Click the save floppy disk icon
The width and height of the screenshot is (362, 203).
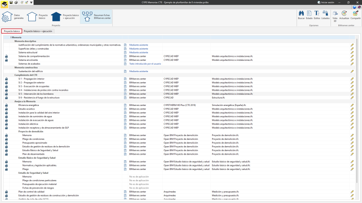[x=11, y=2]
